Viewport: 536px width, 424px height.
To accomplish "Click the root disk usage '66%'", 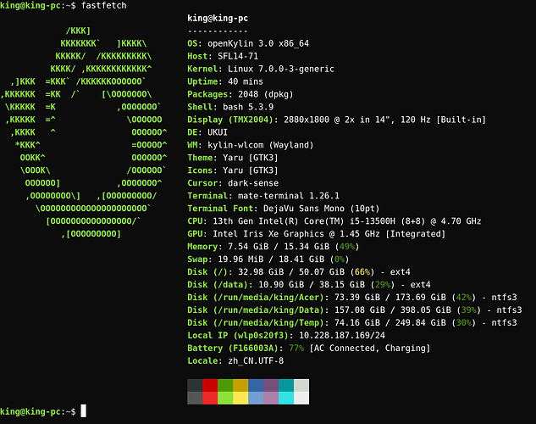I will tap(362, 271).
